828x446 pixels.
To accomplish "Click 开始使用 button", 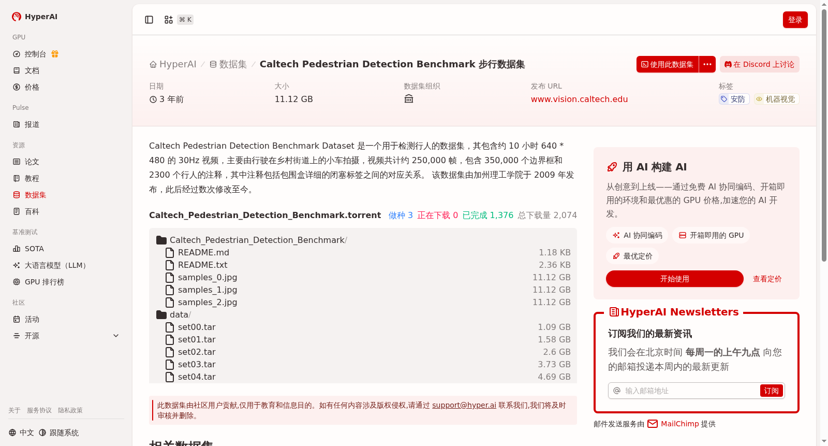I will click(675, 279).
